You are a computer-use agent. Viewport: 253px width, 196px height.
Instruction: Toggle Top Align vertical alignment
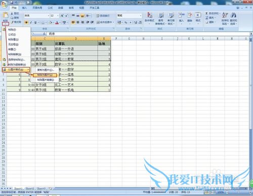pyautogui.click(x=73, y=16)
